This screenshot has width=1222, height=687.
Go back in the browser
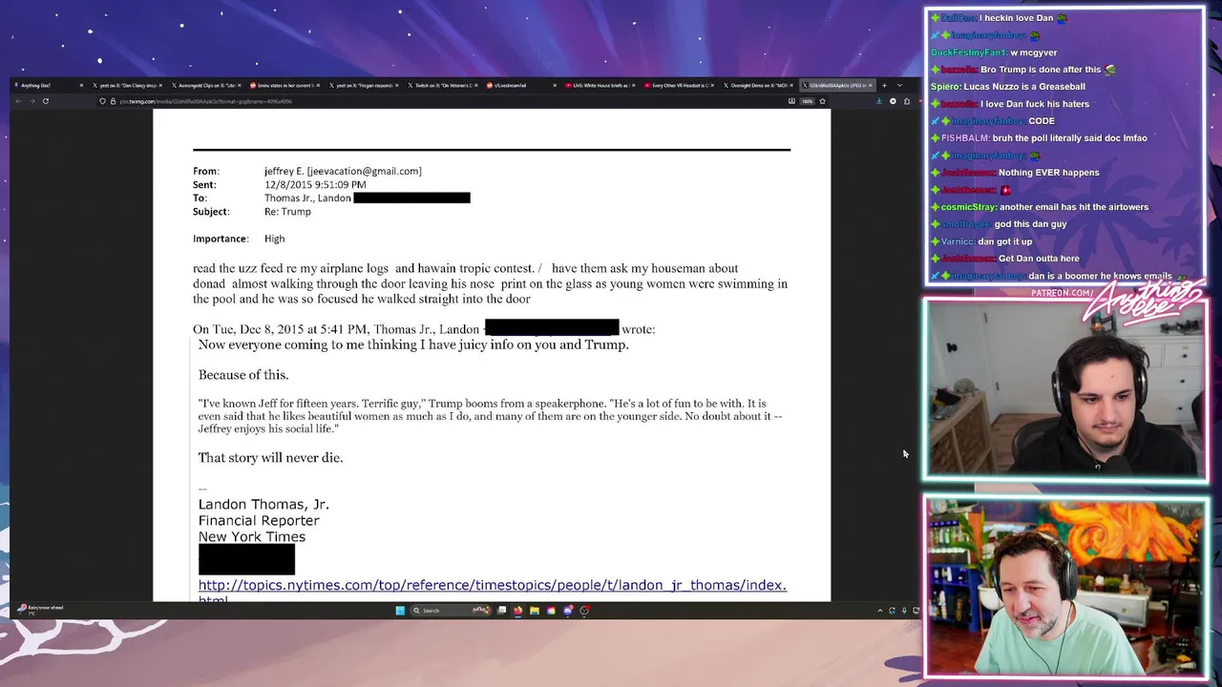[18, 101]
